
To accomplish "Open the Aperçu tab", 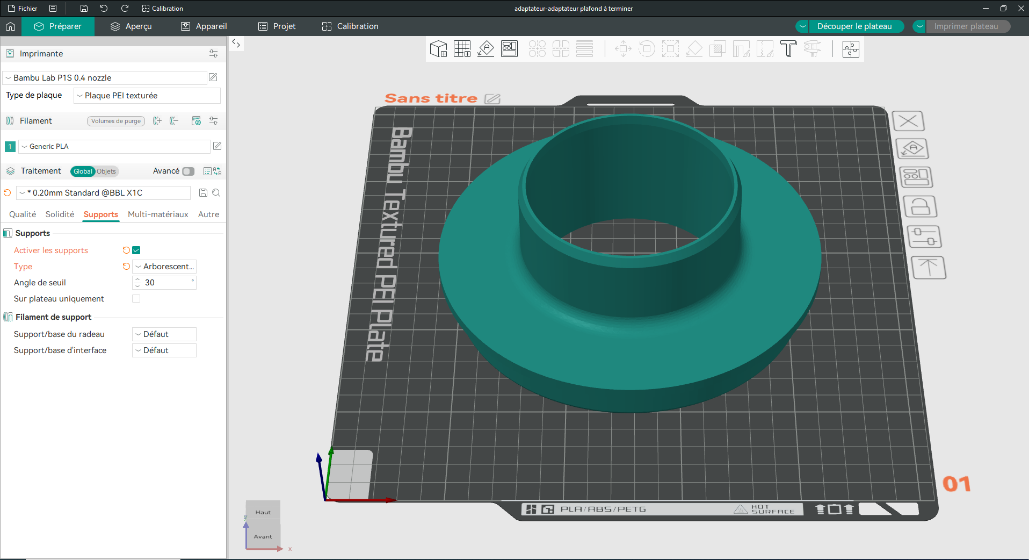I will [131, 26].
